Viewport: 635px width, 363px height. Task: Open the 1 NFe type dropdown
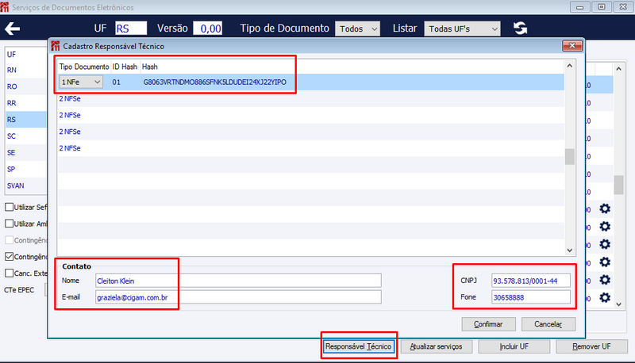(x=81, y=82)
